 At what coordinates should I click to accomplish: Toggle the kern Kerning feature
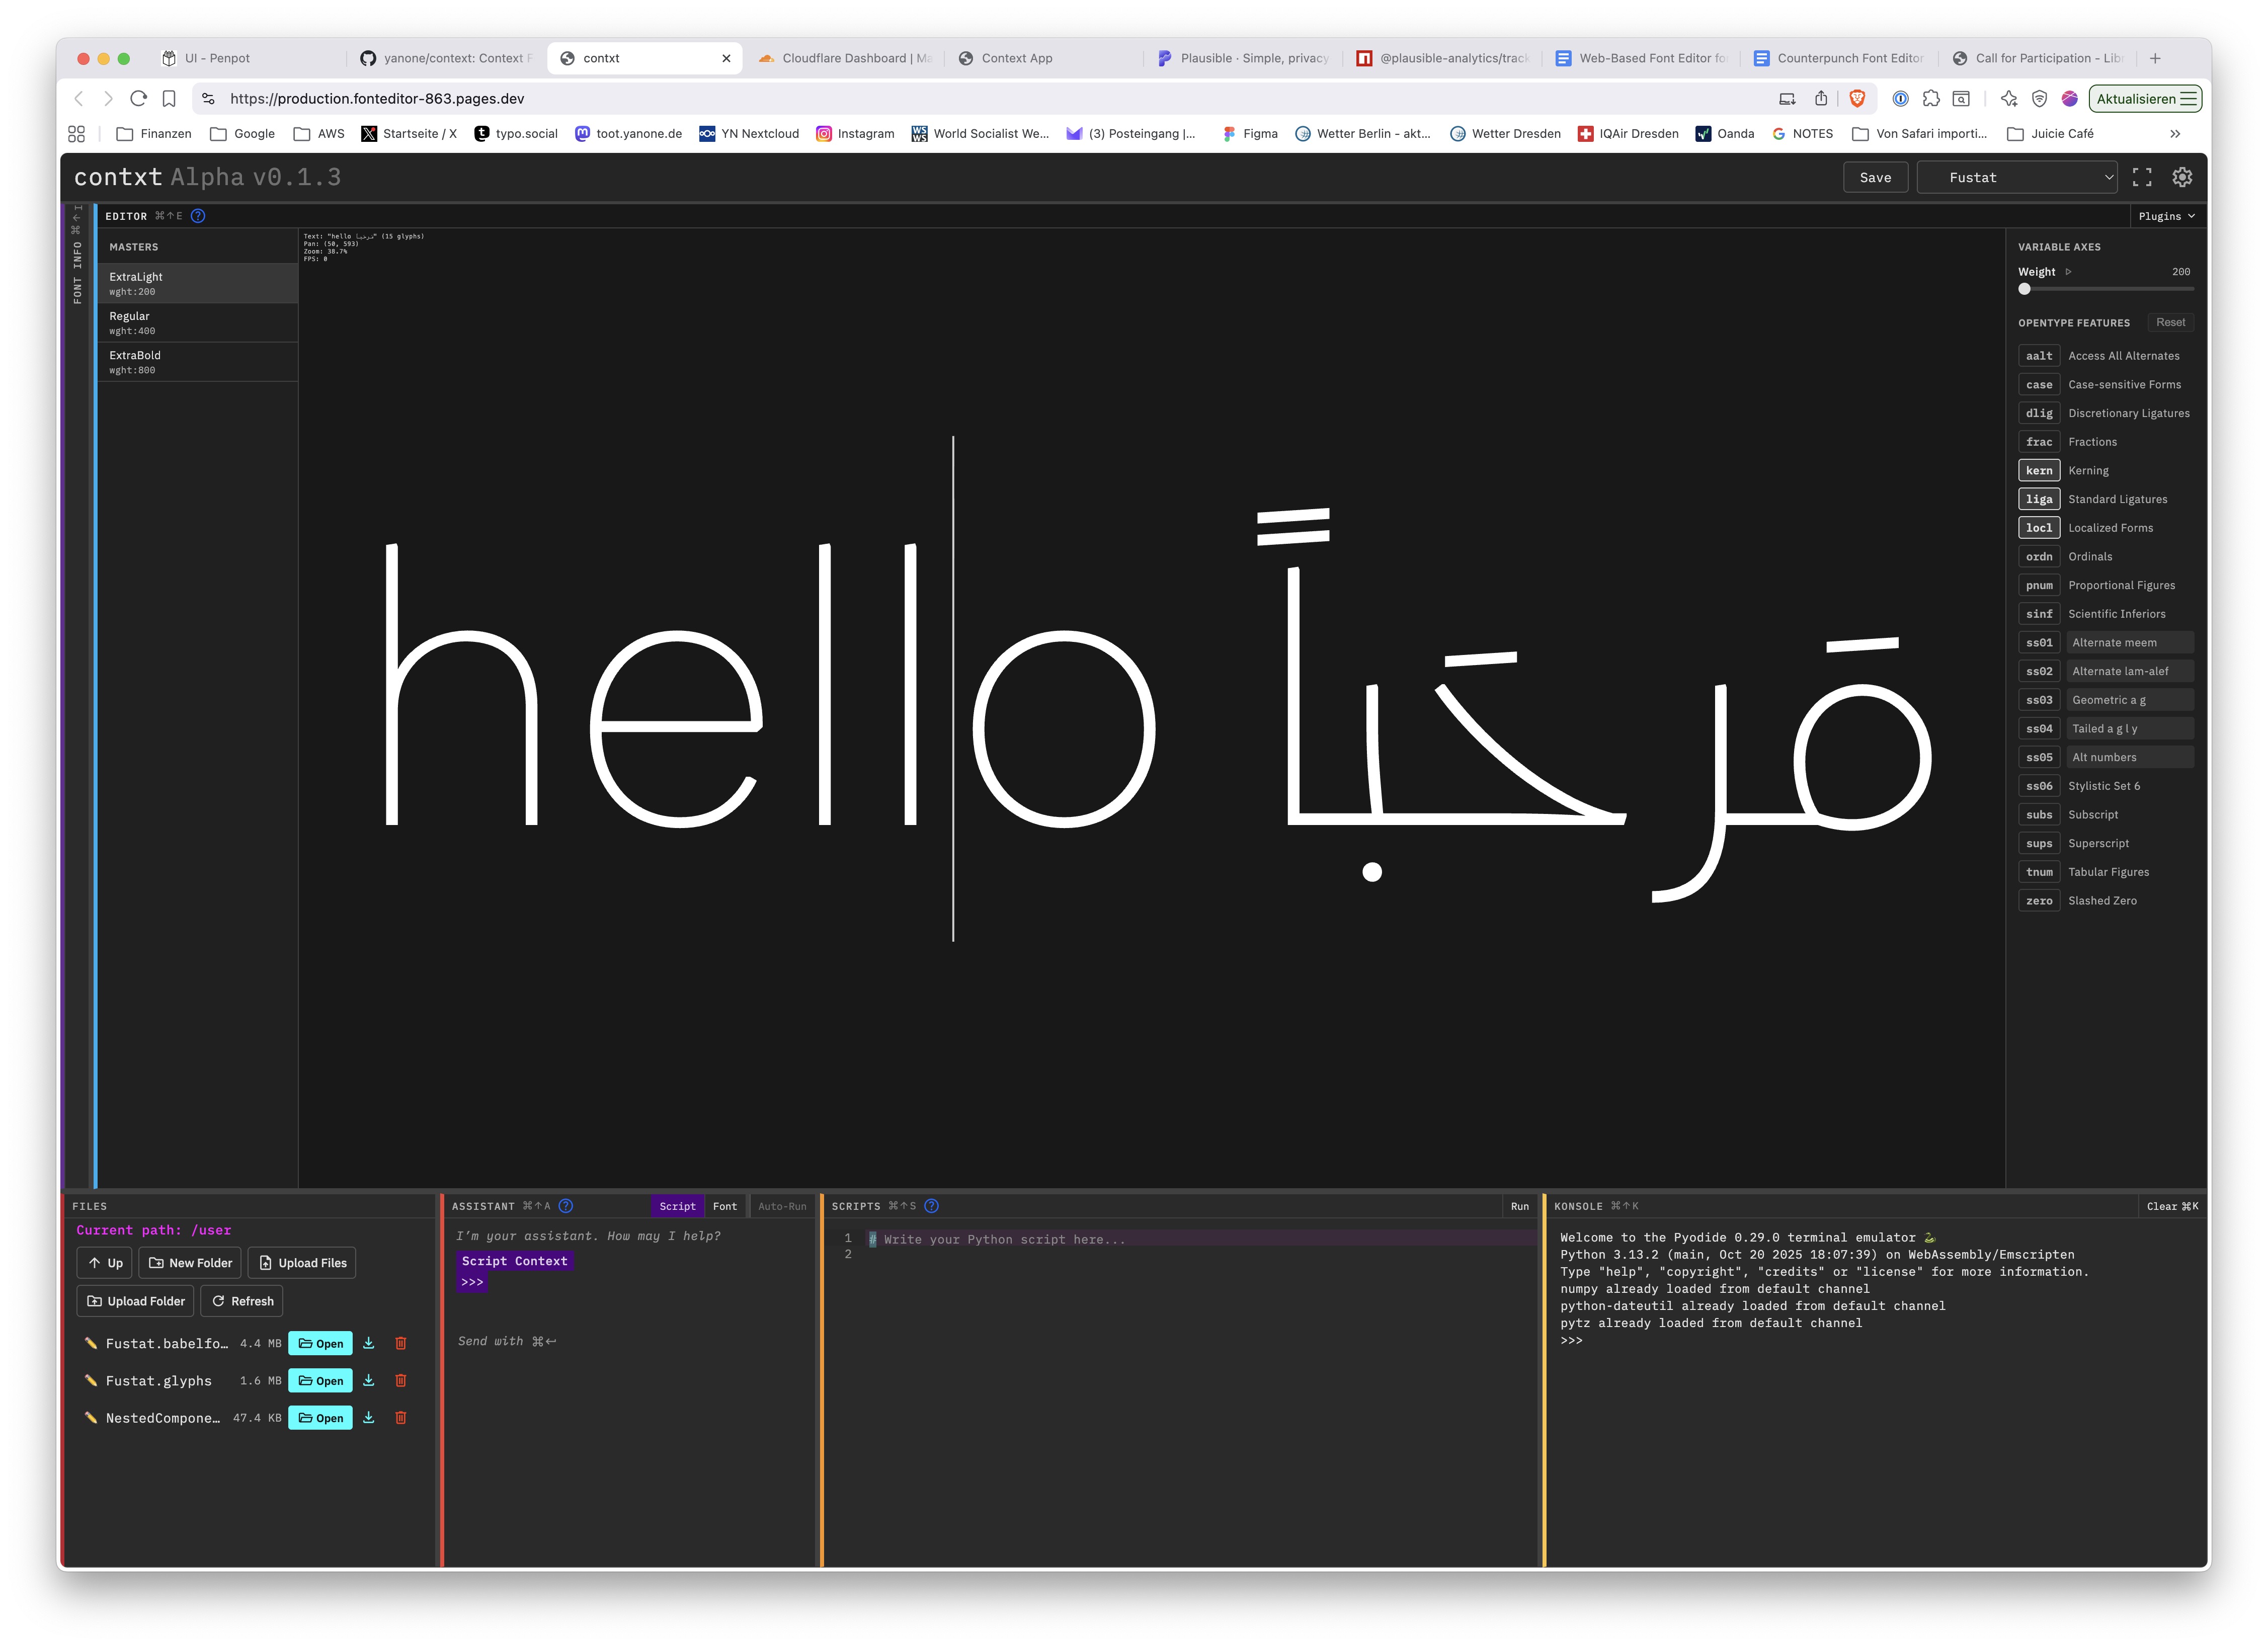[2039, 470]
